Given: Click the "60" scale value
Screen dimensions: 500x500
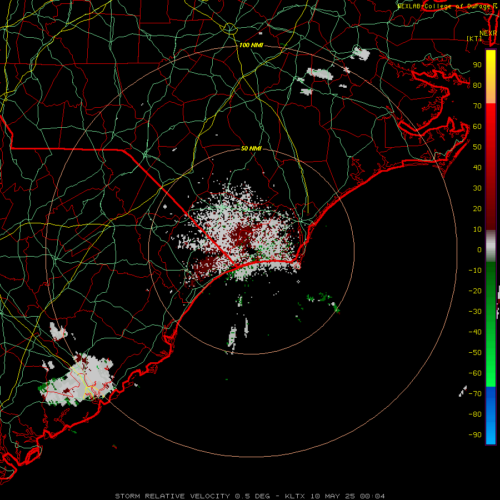Looking at the screenshot, I should (477, 126).
